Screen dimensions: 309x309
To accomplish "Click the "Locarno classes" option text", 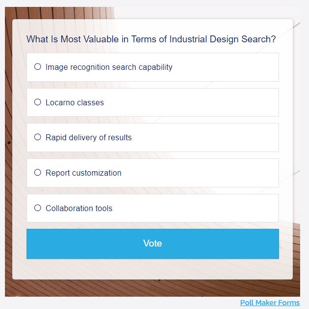I will (75, 102).
